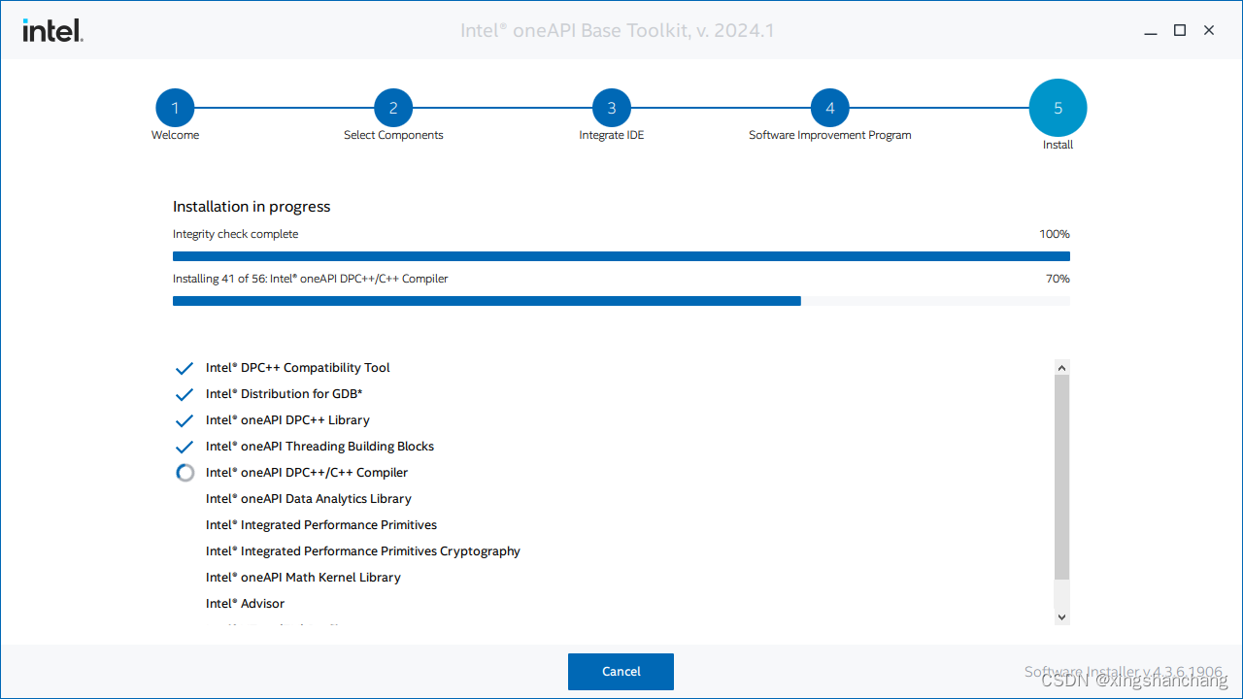
Task: Click Intel oneAPI Data Analytics Library text
Action: pos(309,499)
